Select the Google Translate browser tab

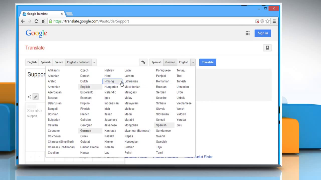tap(43, 14)
